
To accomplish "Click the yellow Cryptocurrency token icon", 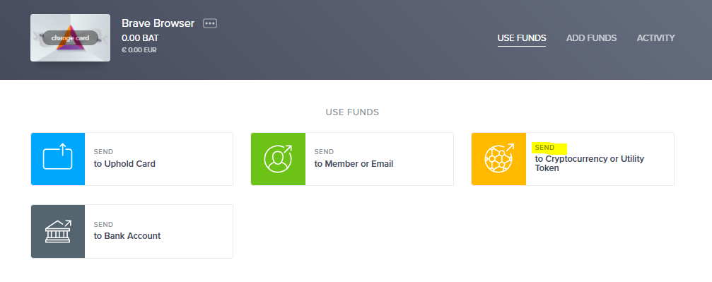I will pos(498,159).
